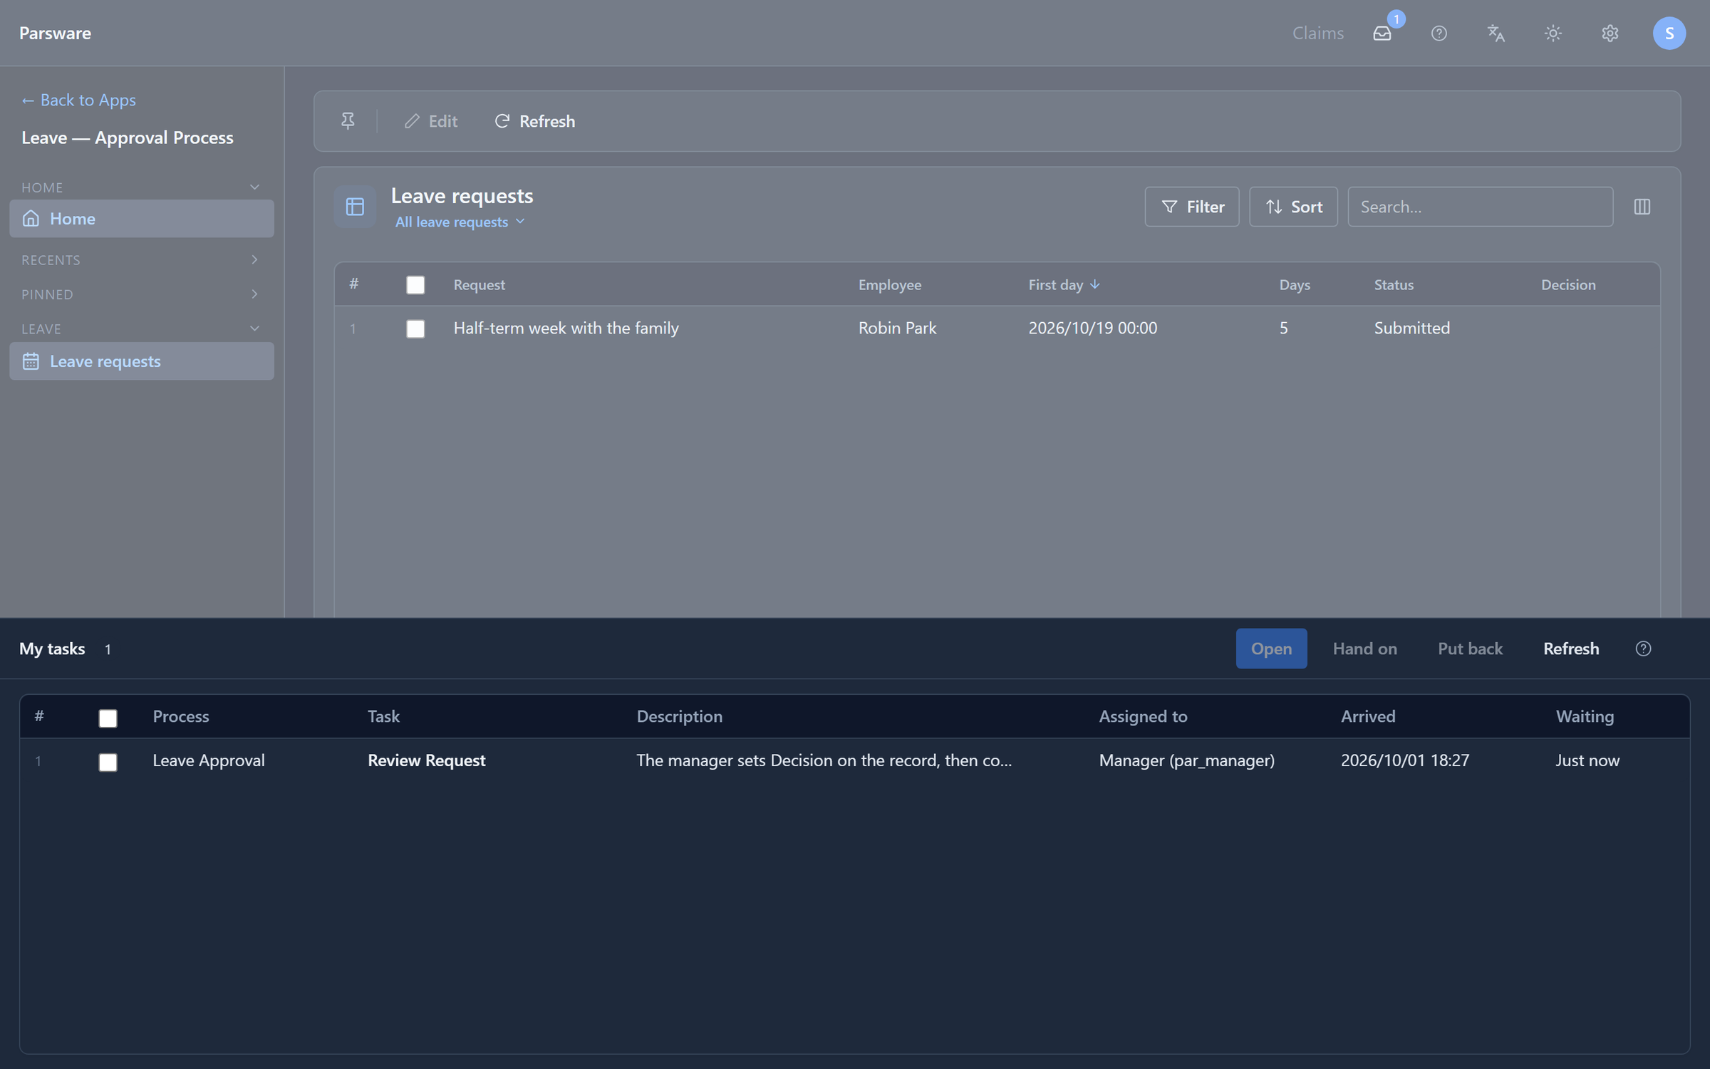Expand the RECENTS sidebar section

254,259
